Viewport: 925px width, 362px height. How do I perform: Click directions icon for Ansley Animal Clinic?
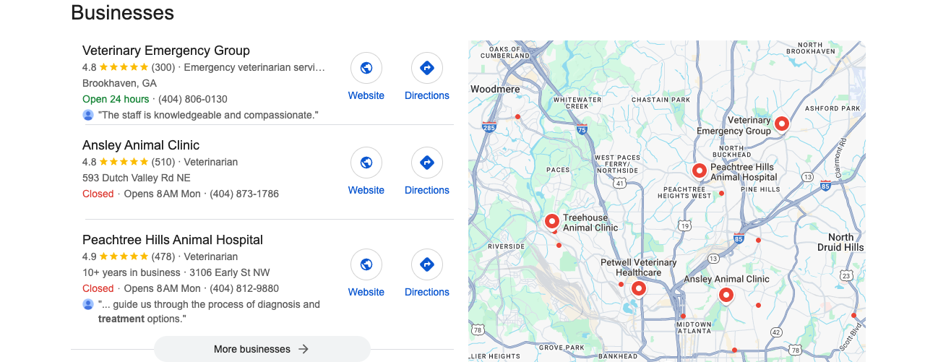427,163
